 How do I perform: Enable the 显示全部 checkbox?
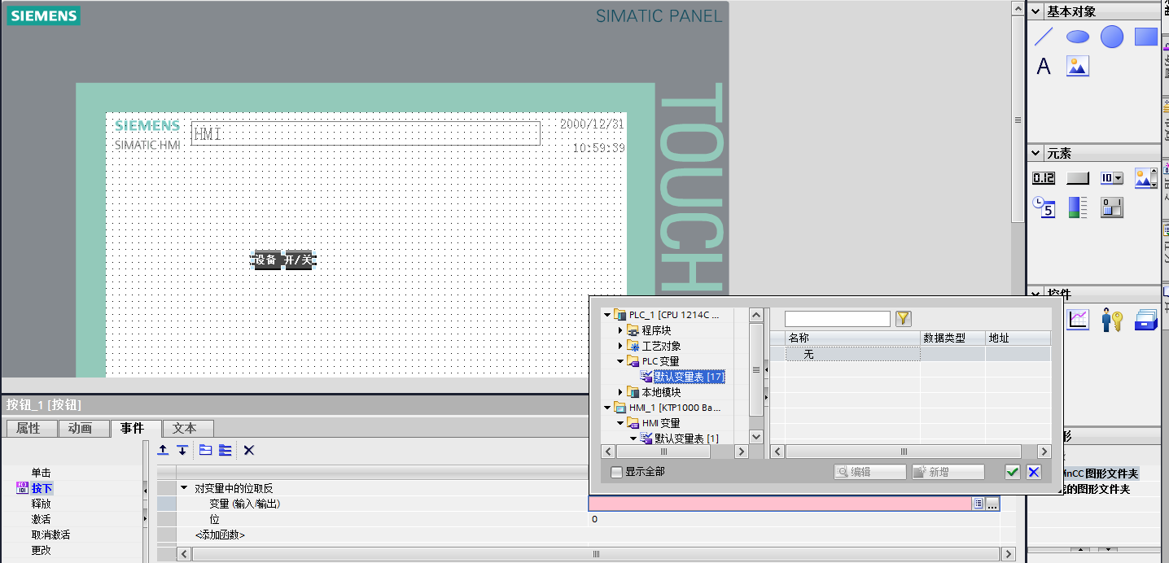(x=616, y=472)
